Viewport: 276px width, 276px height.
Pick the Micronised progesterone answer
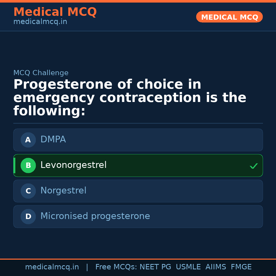(138, 216)
